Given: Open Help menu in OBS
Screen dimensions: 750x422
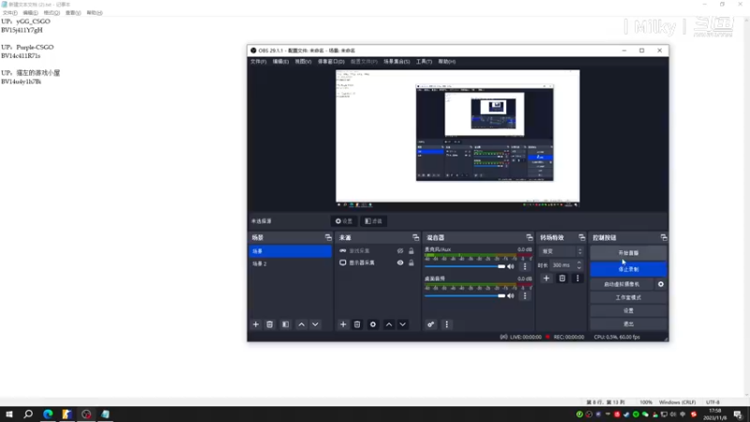Looking at the screenshot, I should coord(447,62).
